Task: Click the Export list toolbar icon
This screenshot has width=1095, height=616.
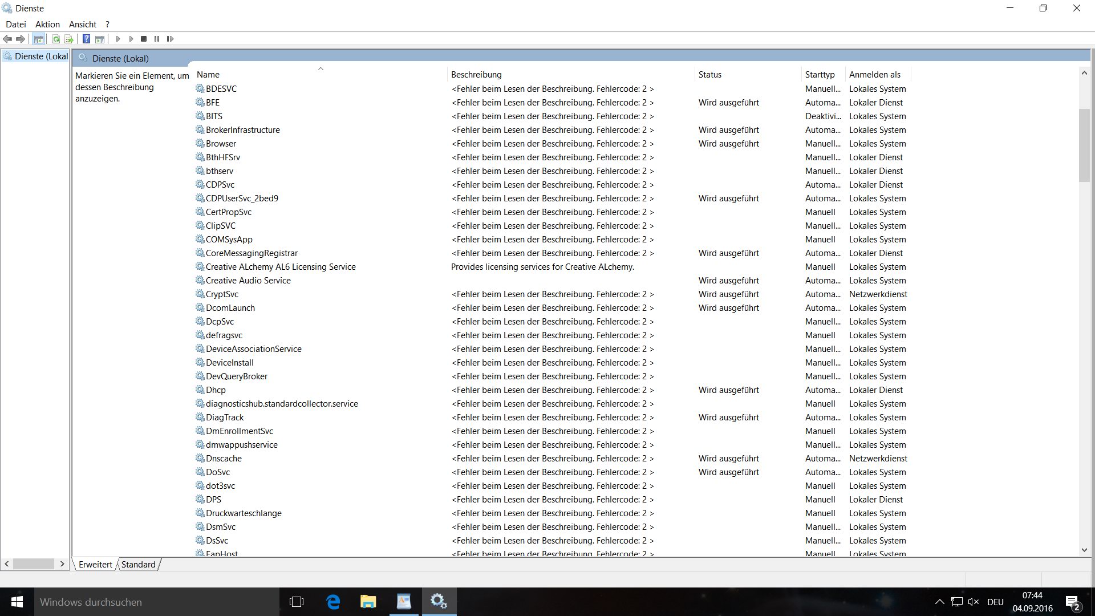Action: click(69, 39)
